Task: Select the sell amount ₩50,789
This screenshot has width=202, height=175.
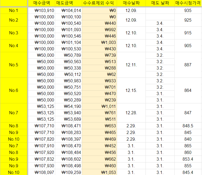Action: (68, 55)
